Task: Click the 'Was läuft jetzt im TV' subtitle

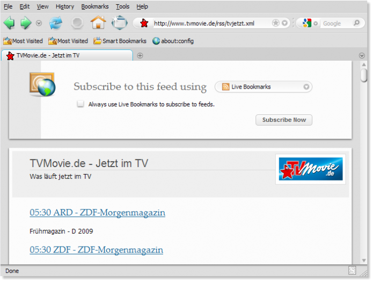Action: click(x=61, y=177)
